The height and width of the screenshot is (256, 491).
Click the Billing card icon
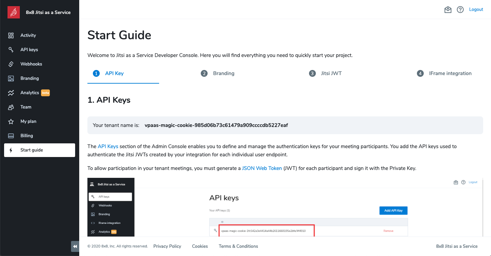point(11,136)
